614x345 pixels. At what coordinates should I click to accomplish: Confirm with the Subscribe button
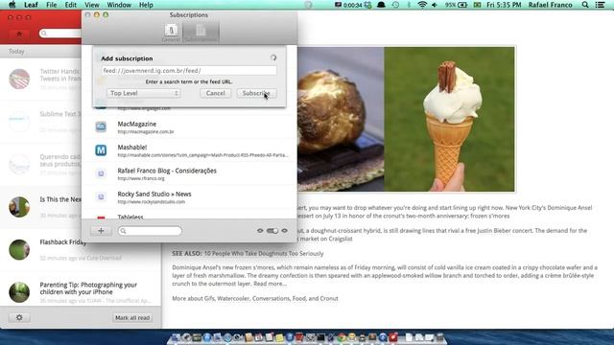pyautogui.click(x=256, y=93)
